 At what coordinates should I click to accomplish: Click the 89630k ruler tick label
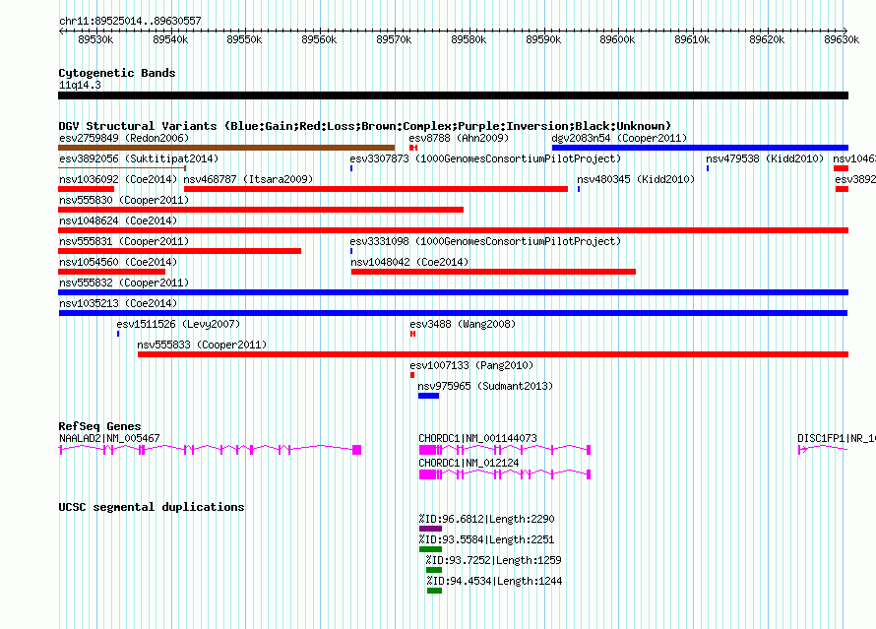pyautogui.click(x=842, y=40)
